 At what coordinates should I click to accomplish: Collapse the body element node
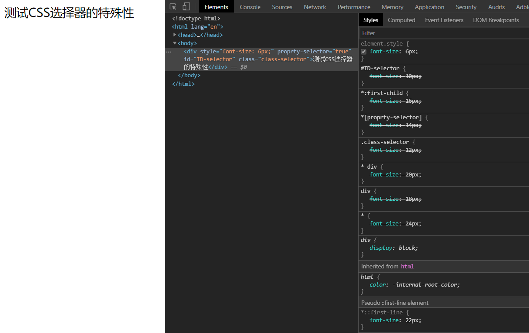point(175,43)
